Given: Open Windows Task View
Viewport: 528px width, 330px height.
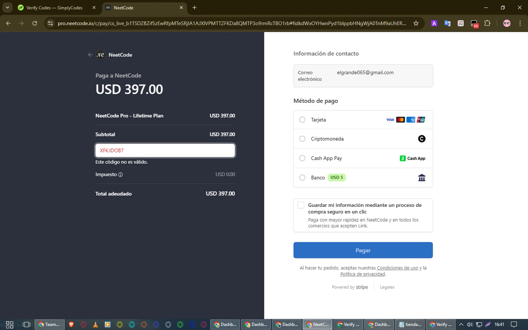Looking at the screenshot, I should (26, 324).
